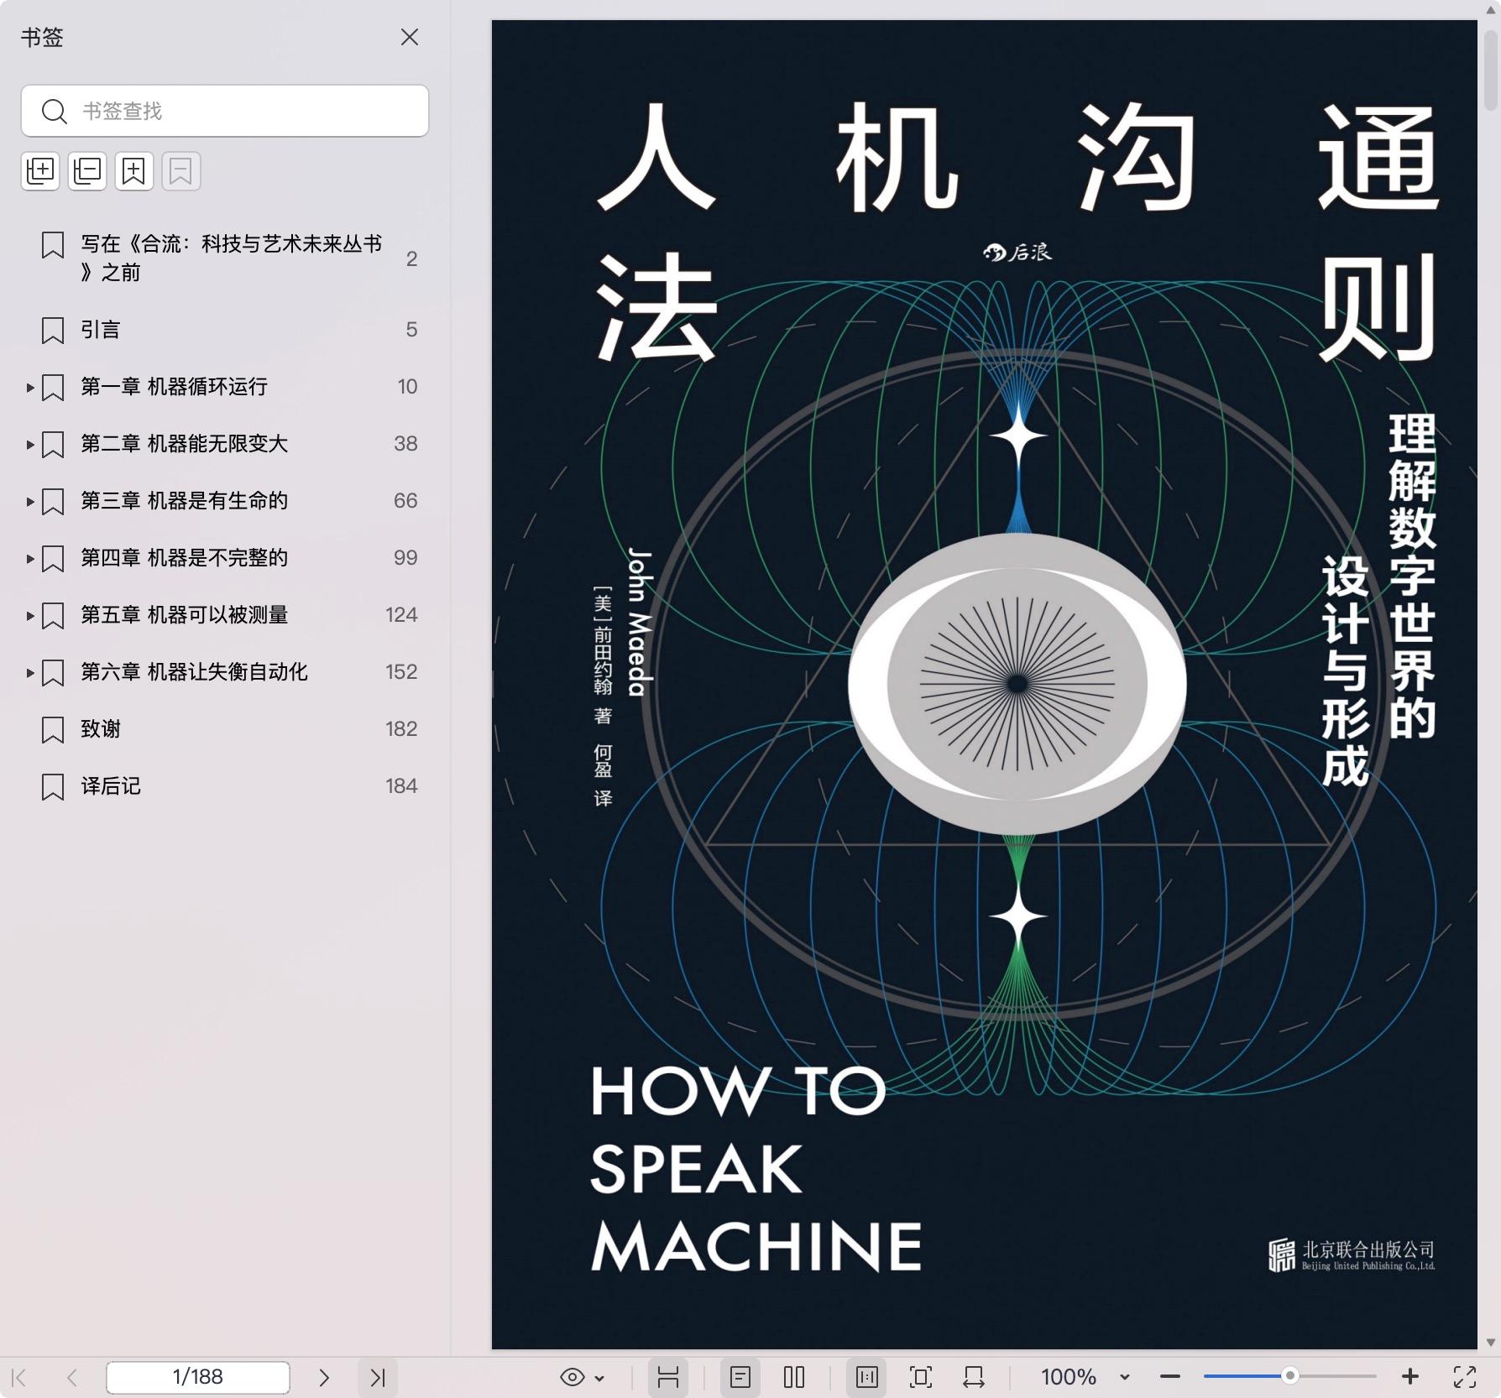Open the dropdown beside the eye icon
Viewport: 1501px width, 1398px height.
pos(599,1378)
